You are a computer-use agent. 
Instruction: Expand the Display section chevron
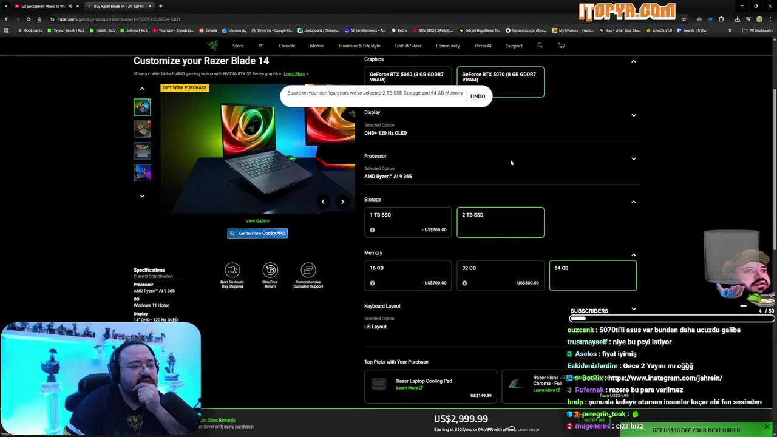633,115
